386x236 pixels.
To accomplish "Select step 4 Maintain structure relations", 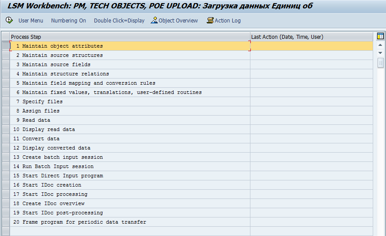I will [130, 74].
